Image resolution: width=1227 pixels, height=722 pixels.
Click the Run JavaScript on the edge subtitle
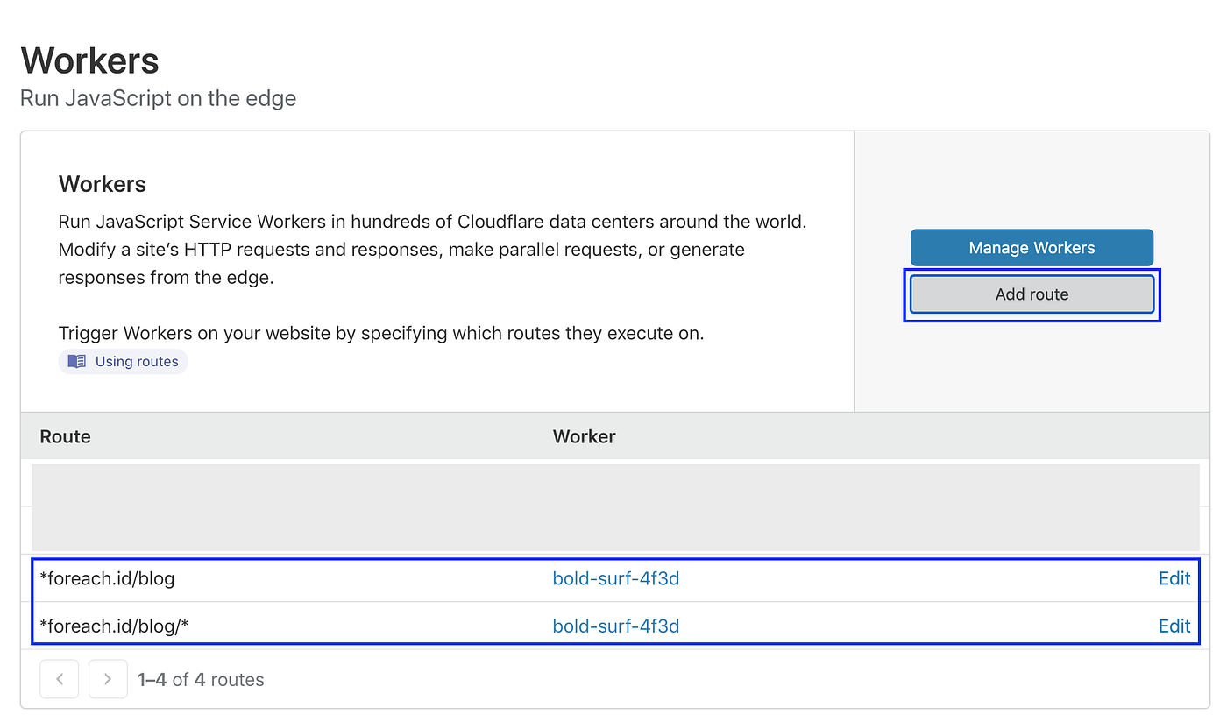tap(158, 98)
